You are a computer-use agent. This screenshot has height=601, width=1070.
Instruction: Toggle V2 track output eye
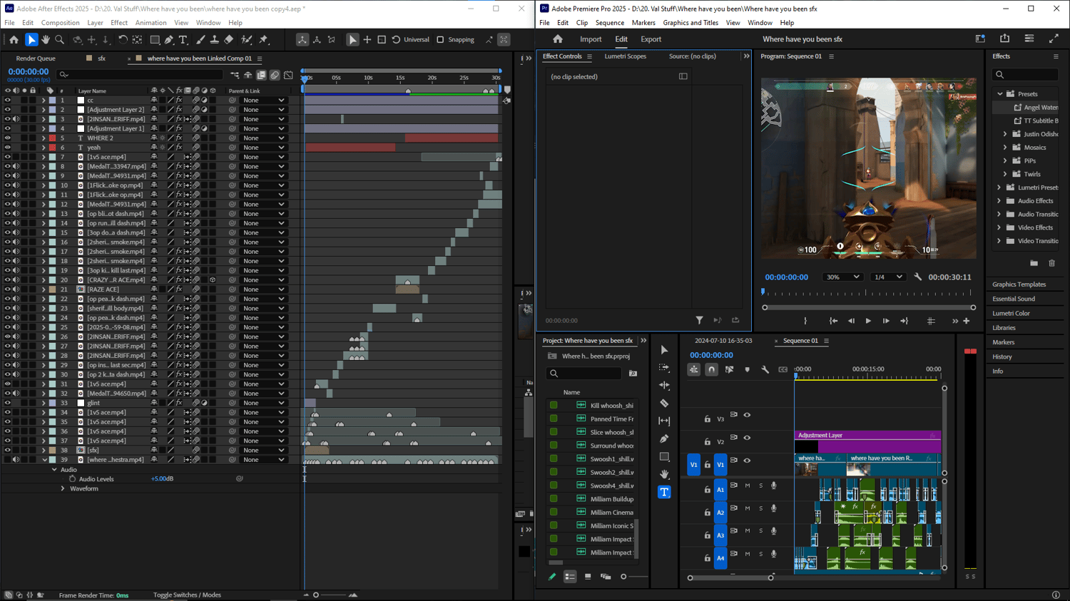(x=747, y=438)
